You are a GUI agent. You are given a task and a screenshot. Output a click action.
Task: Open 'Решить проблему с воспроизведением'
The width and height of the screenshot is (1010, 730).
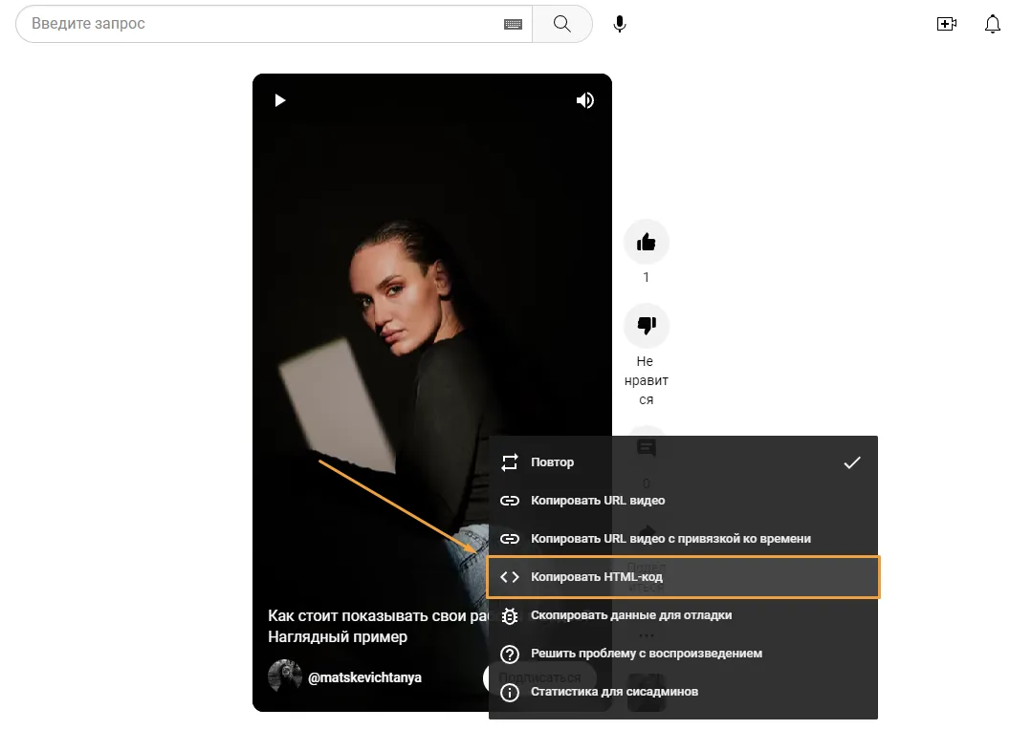[683, 654]
